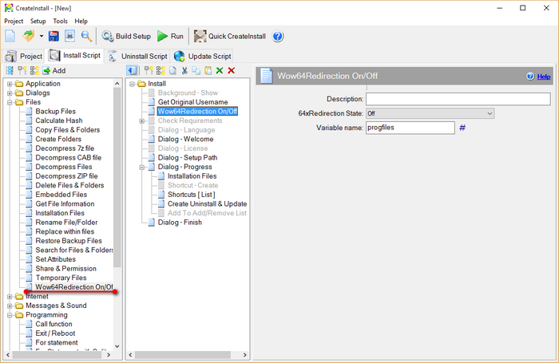
Task: Click the New project toolbar icon
Action: tap(10, 36)
